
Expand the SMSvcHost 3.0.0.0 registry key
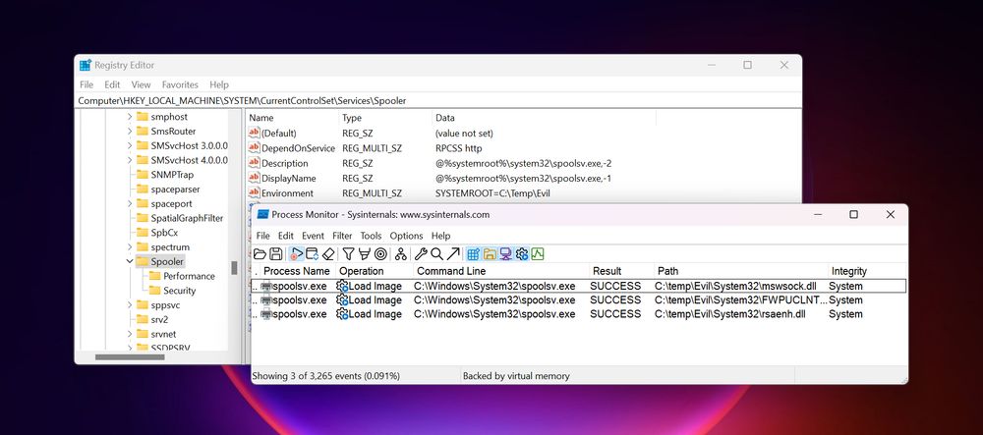tap(130, 146)
